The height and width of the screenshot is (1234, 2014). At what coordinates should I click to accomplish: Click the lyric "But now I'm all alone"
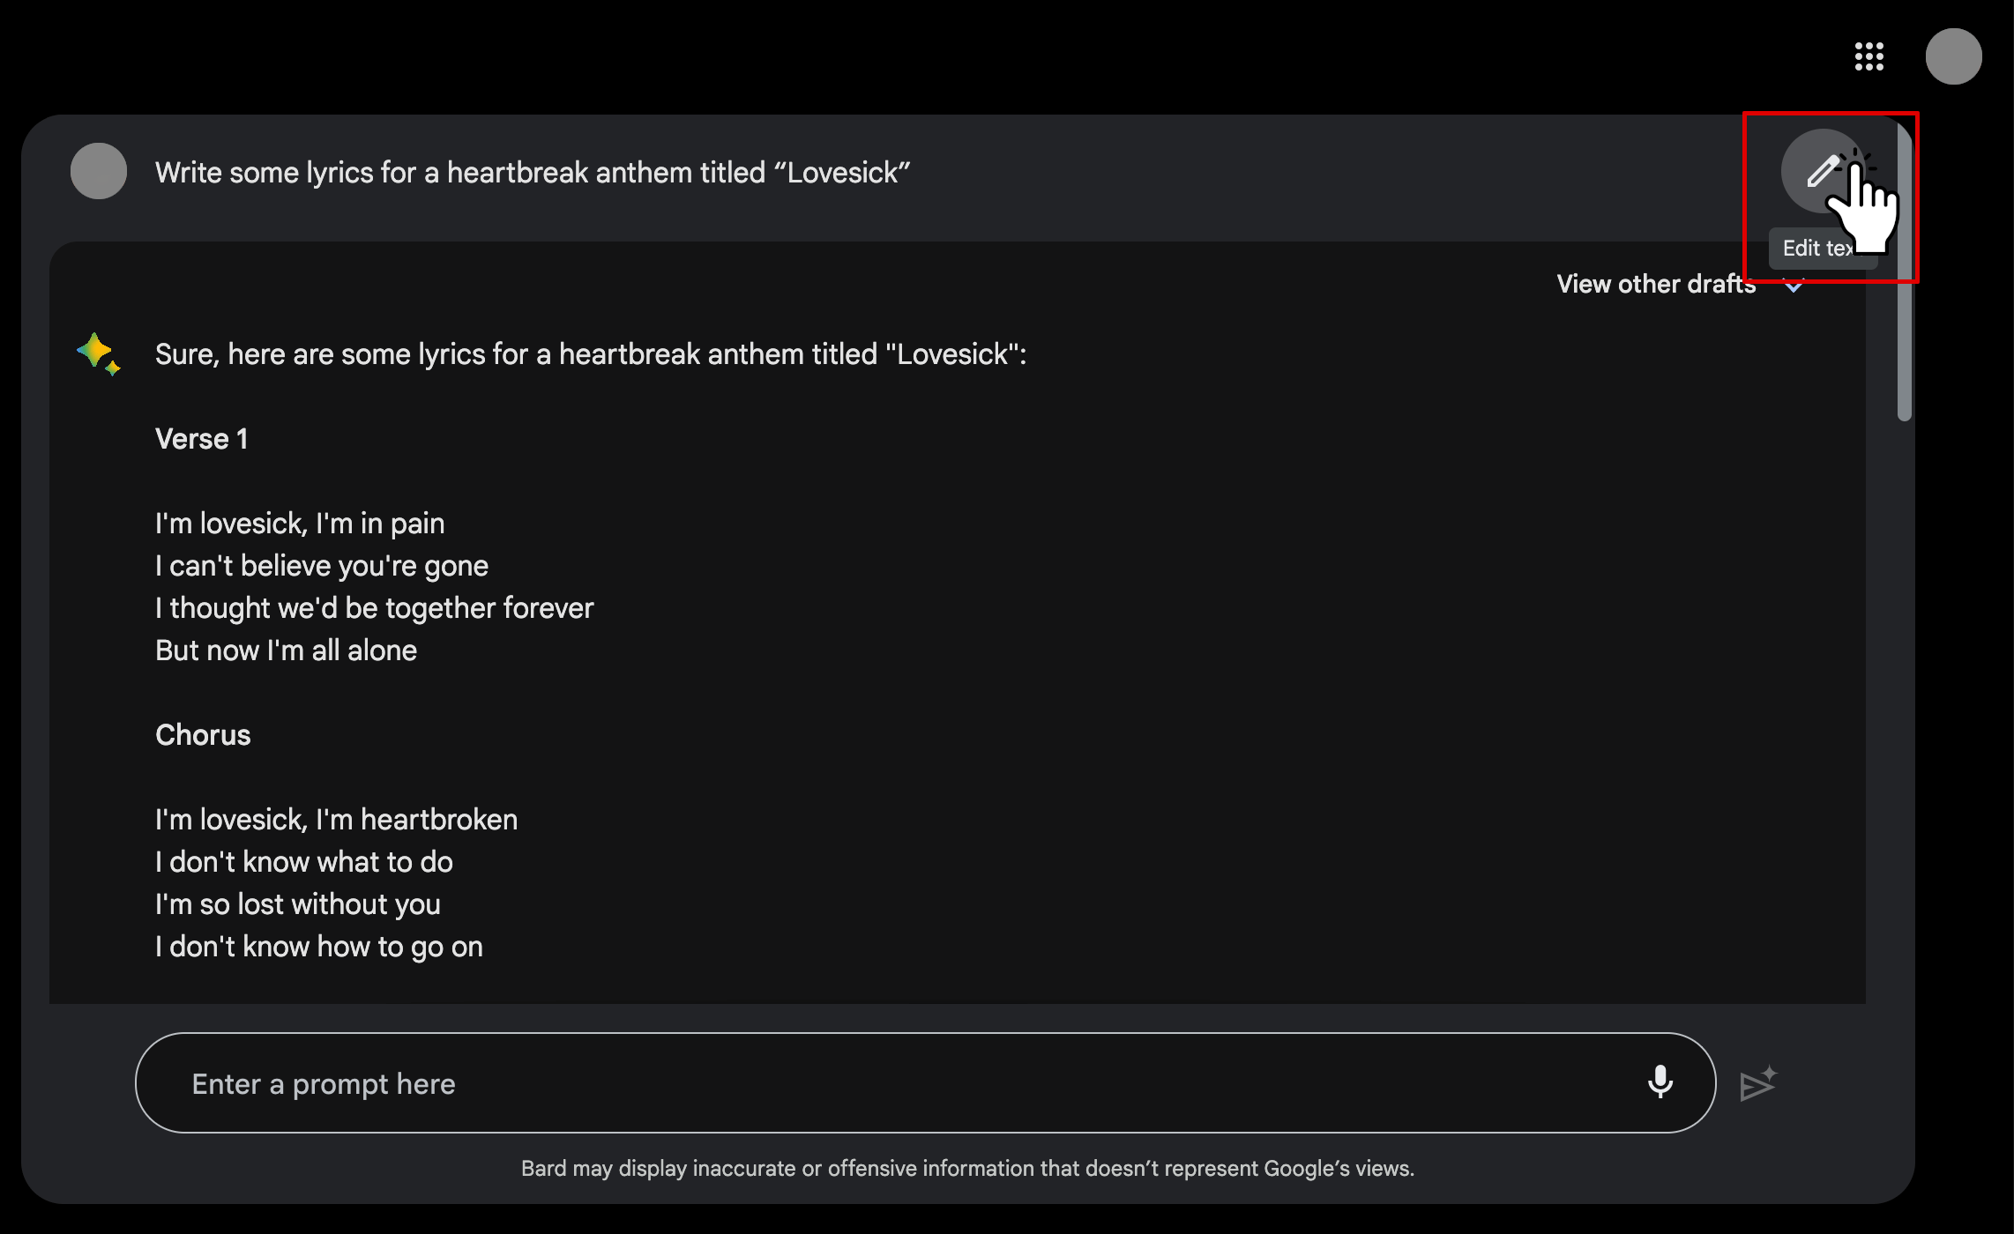tap(286, 650)
